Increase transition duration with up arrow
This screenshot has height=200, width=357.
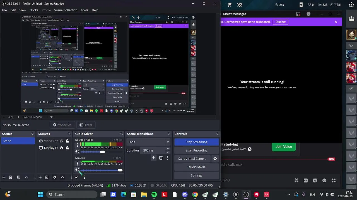(168, 149)
